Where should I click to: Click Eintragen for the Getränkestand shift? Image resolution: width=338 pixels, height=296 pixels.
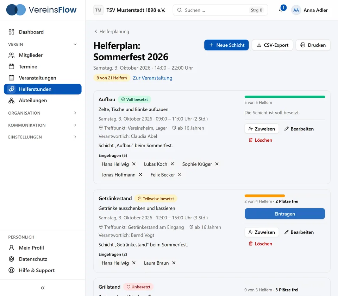click(285, 213)
